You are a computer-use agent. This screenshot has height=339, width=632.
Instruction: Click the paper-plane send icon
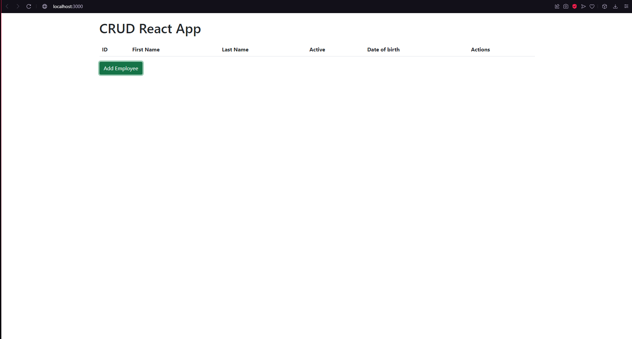coord(583,6)
